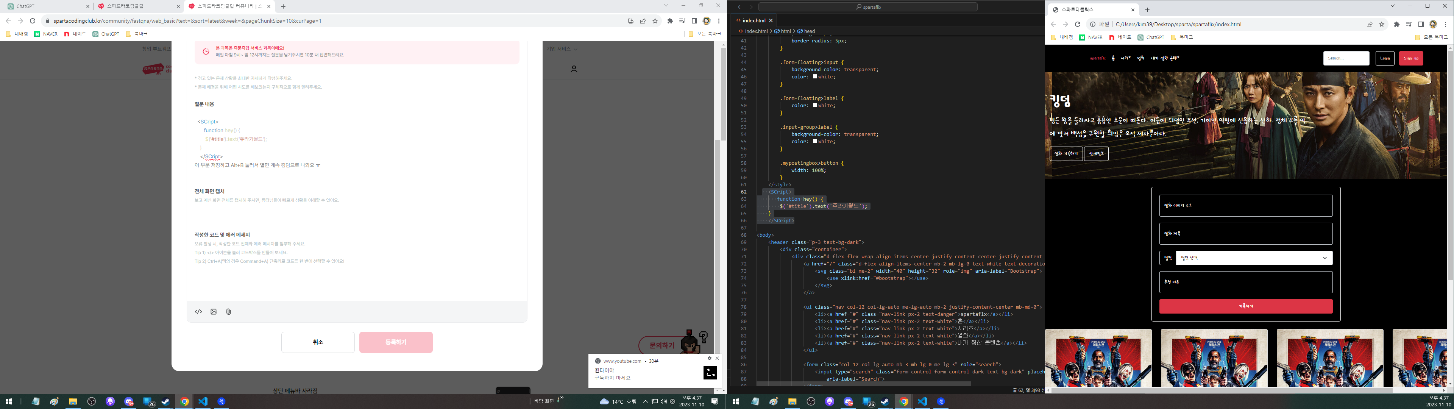The height and width of the screenshot is (409, 1454).
Task: Open extensions in the spartaflix Chrome window
Action: coord(1396,24)
